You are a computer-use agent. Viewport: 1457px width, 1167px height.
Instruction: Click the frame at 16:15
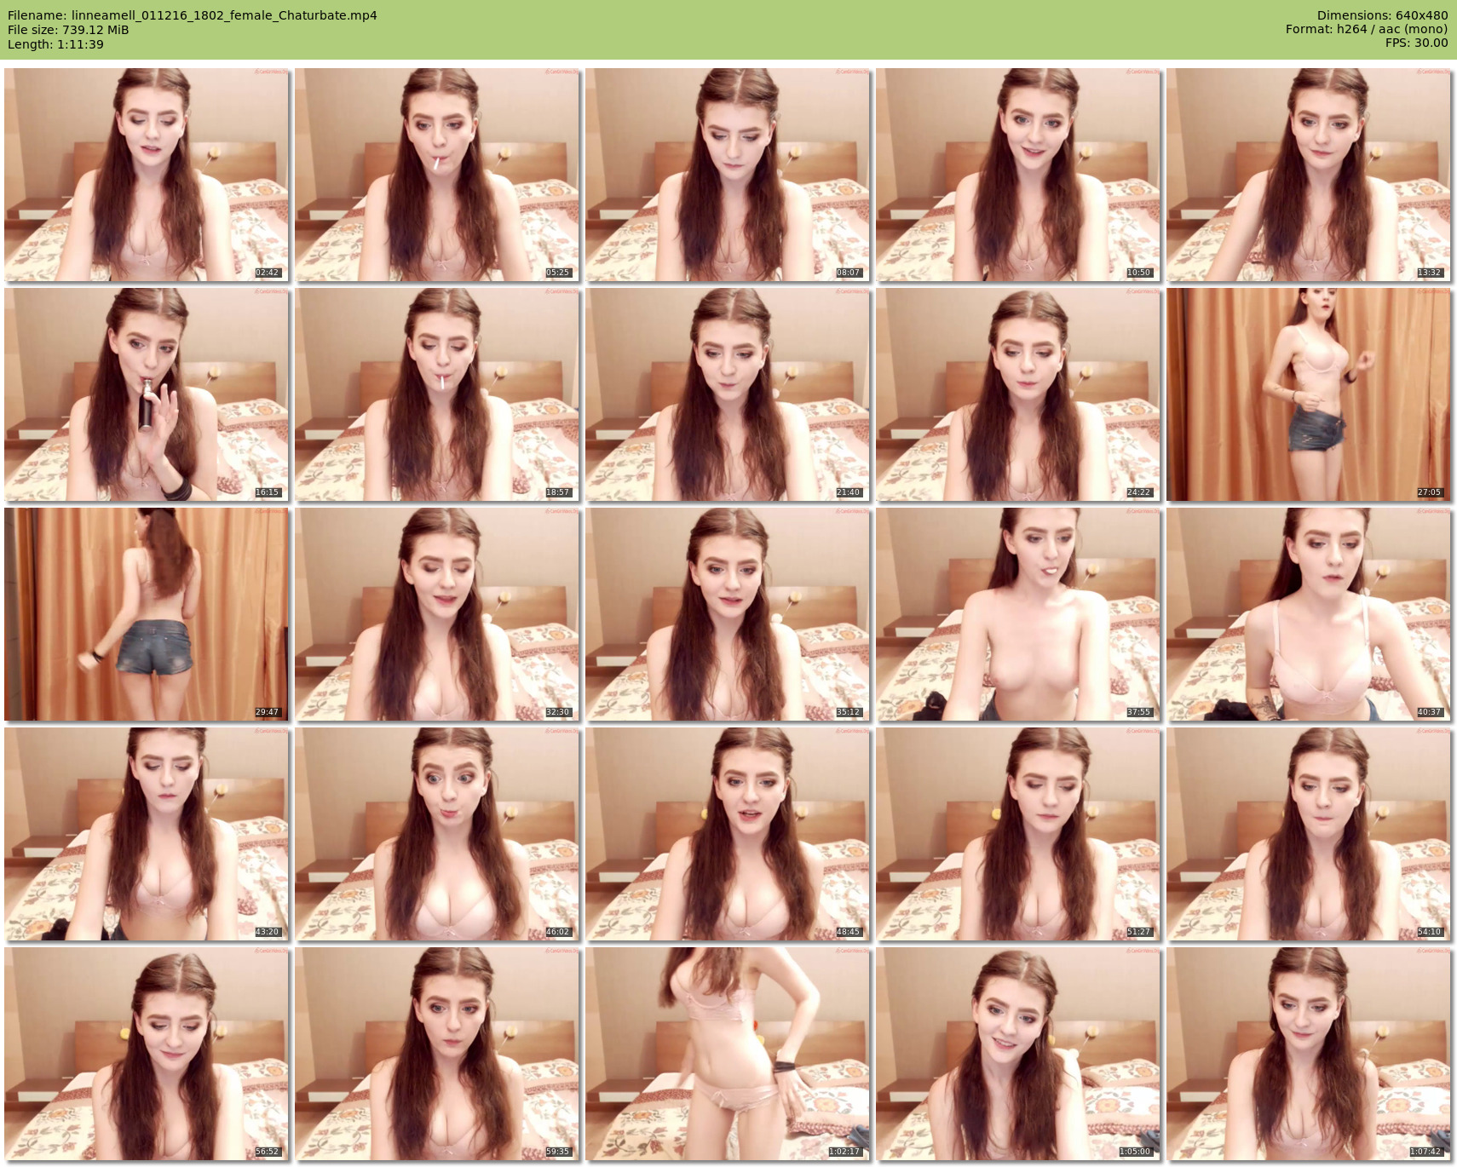(147, 394)
